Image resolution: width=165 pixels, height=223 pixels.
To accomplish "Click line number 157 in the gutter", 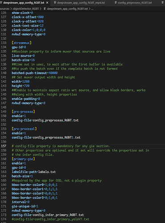I will click(4, 146).
